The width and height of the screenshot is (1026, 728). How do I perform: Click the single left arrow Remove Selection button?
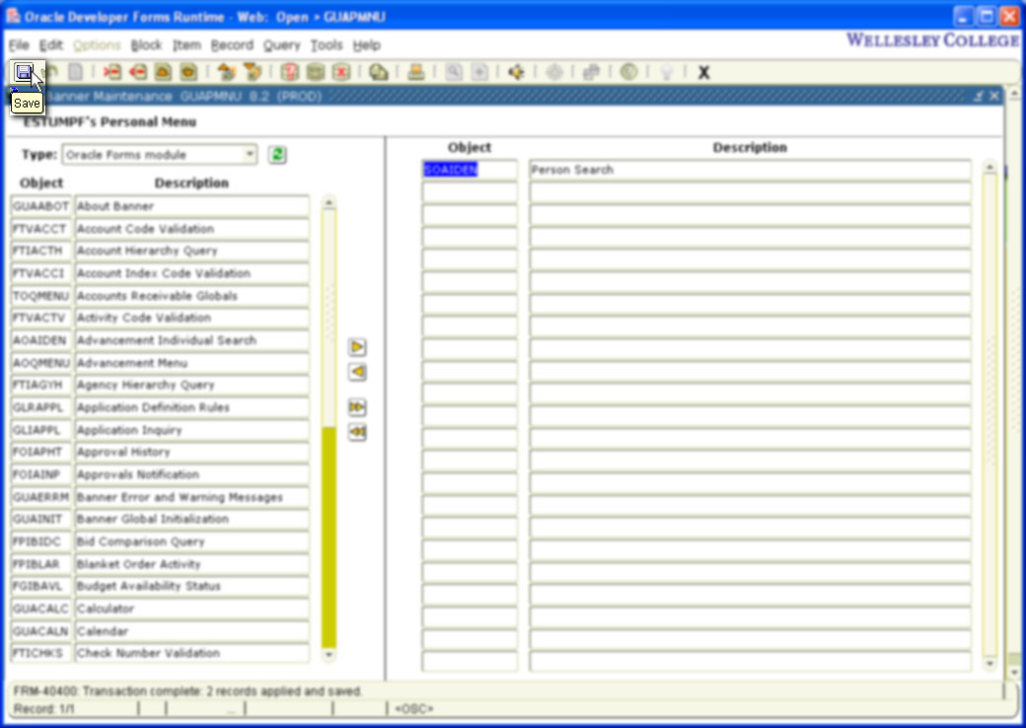click(357, 372)
